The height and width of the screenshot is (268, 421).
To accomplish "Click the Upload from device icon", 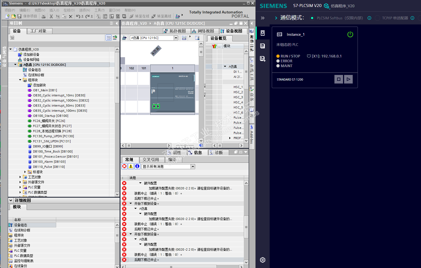I will pyautogui.click(x=112, y=16).
